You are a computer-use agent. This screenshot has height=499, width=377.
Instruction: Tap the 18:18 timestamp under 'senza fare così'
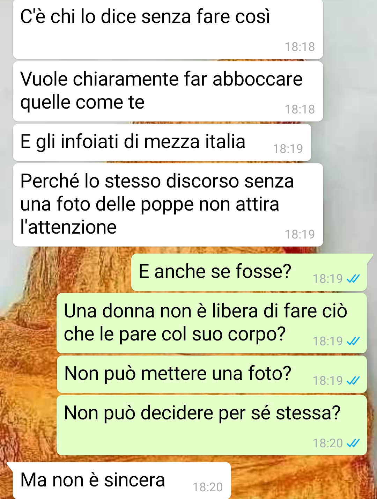[x=300, y=47]
